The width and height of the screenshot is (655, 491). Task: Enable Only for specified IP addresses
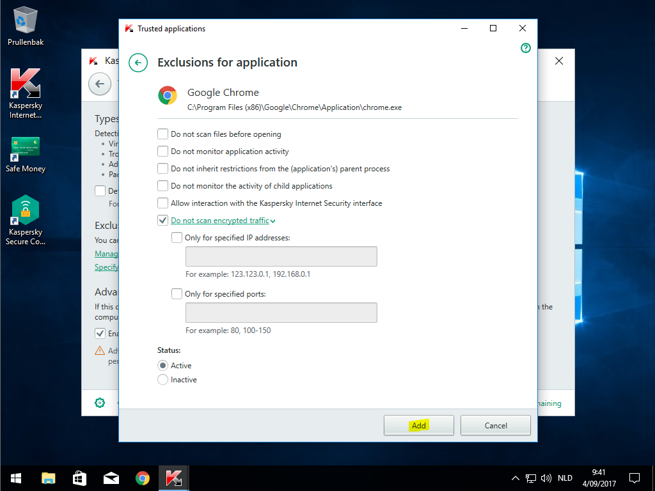[177, 238]
